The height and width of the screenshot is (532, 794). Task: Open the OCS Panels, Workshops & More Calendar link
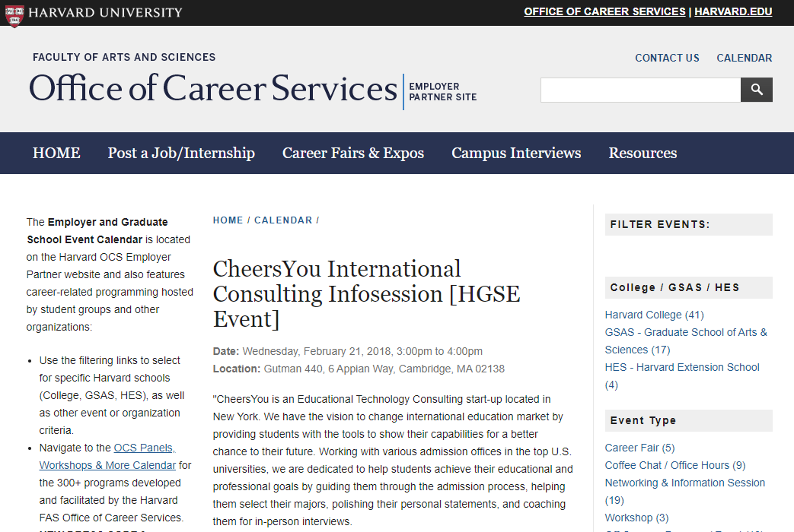pyautogui.click(x=108, y=457)
